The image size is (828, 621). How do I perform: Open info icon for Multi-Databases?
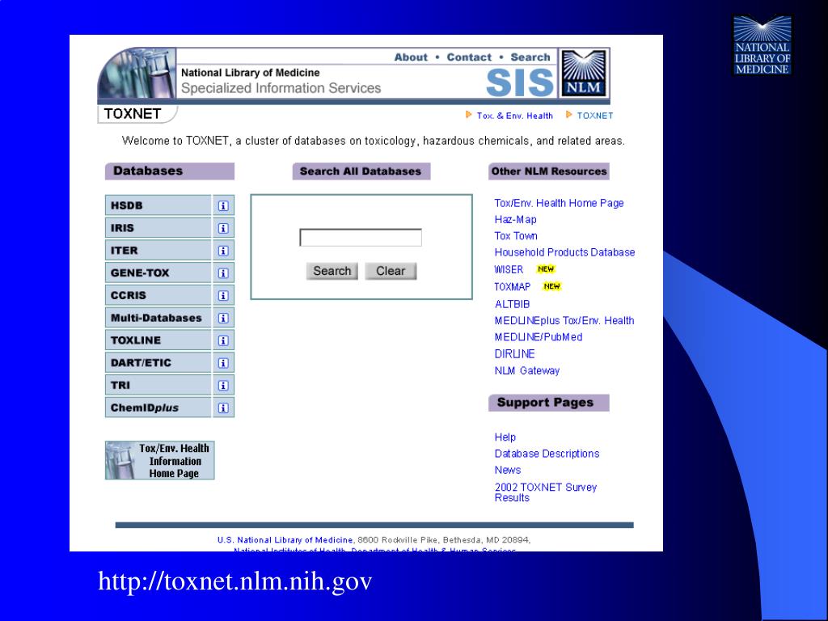(x=223, y=318)
